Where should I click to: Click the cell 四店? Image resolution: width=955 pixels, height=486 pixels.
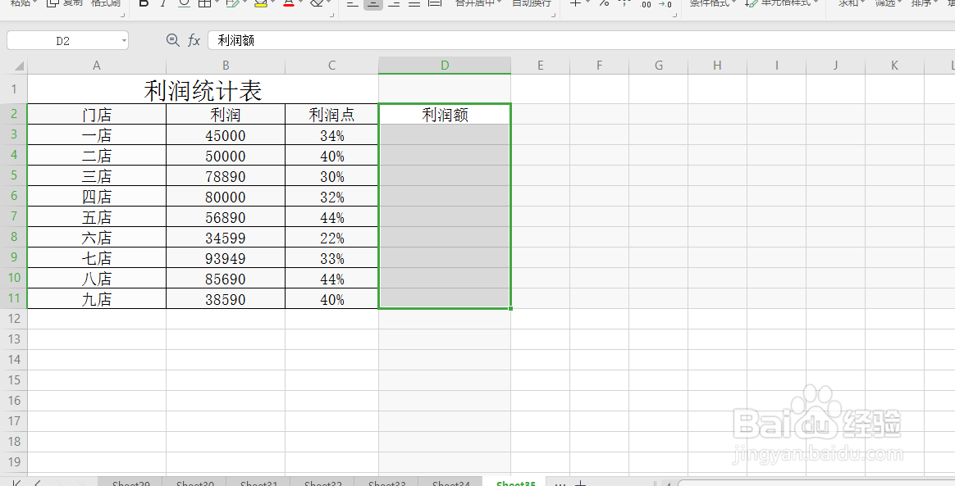[x=96, y=197]
